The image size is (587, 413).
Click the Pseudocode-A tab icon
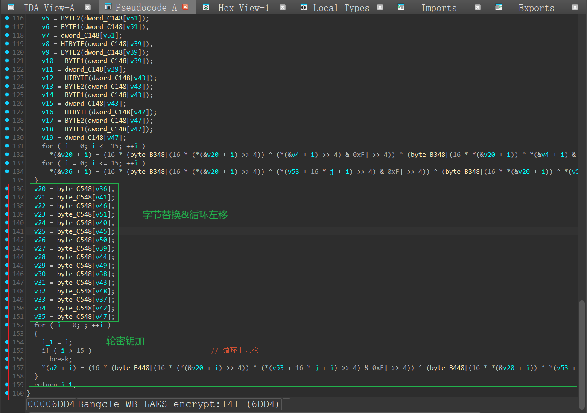[x=108, y=7]
